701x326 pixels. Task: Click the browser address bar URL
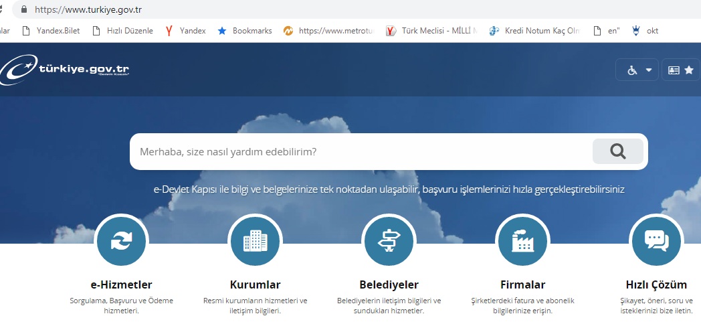click(88, 10)
